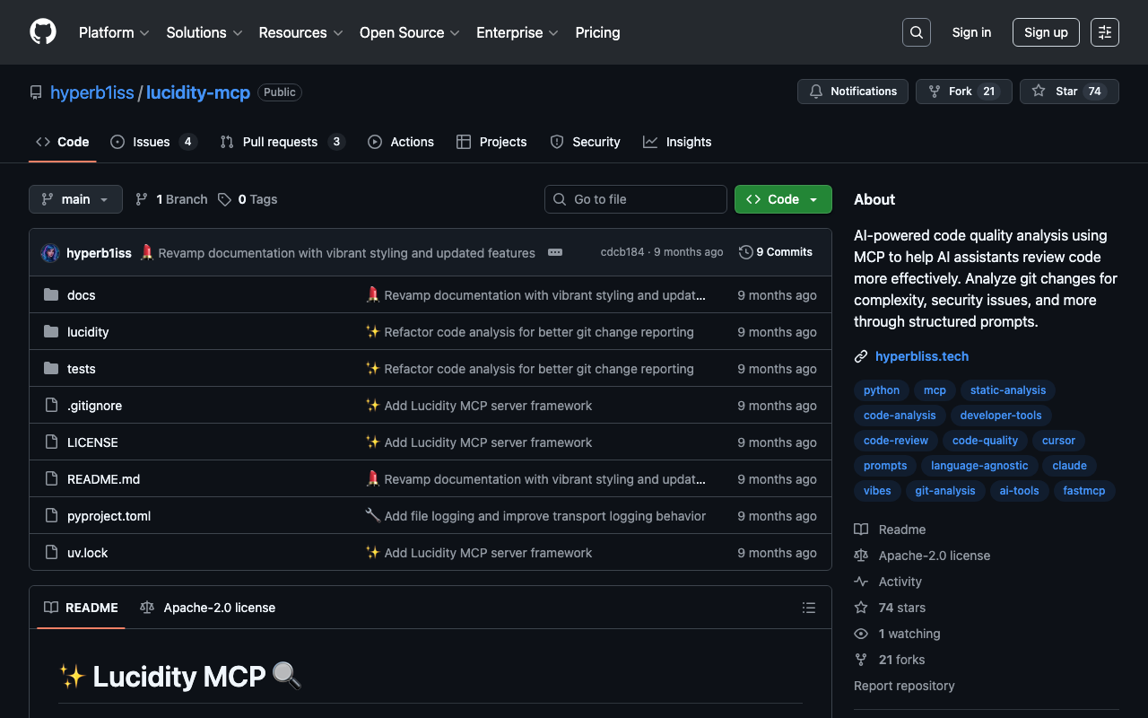The width and height of the screenshot is (1148, 718).
Task: Open the main branch selector dropdown
Action: 75,199
